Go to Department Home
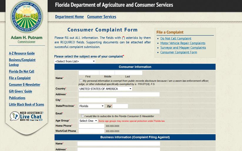This screenshot has height=151, width=242. pos(69,17)
